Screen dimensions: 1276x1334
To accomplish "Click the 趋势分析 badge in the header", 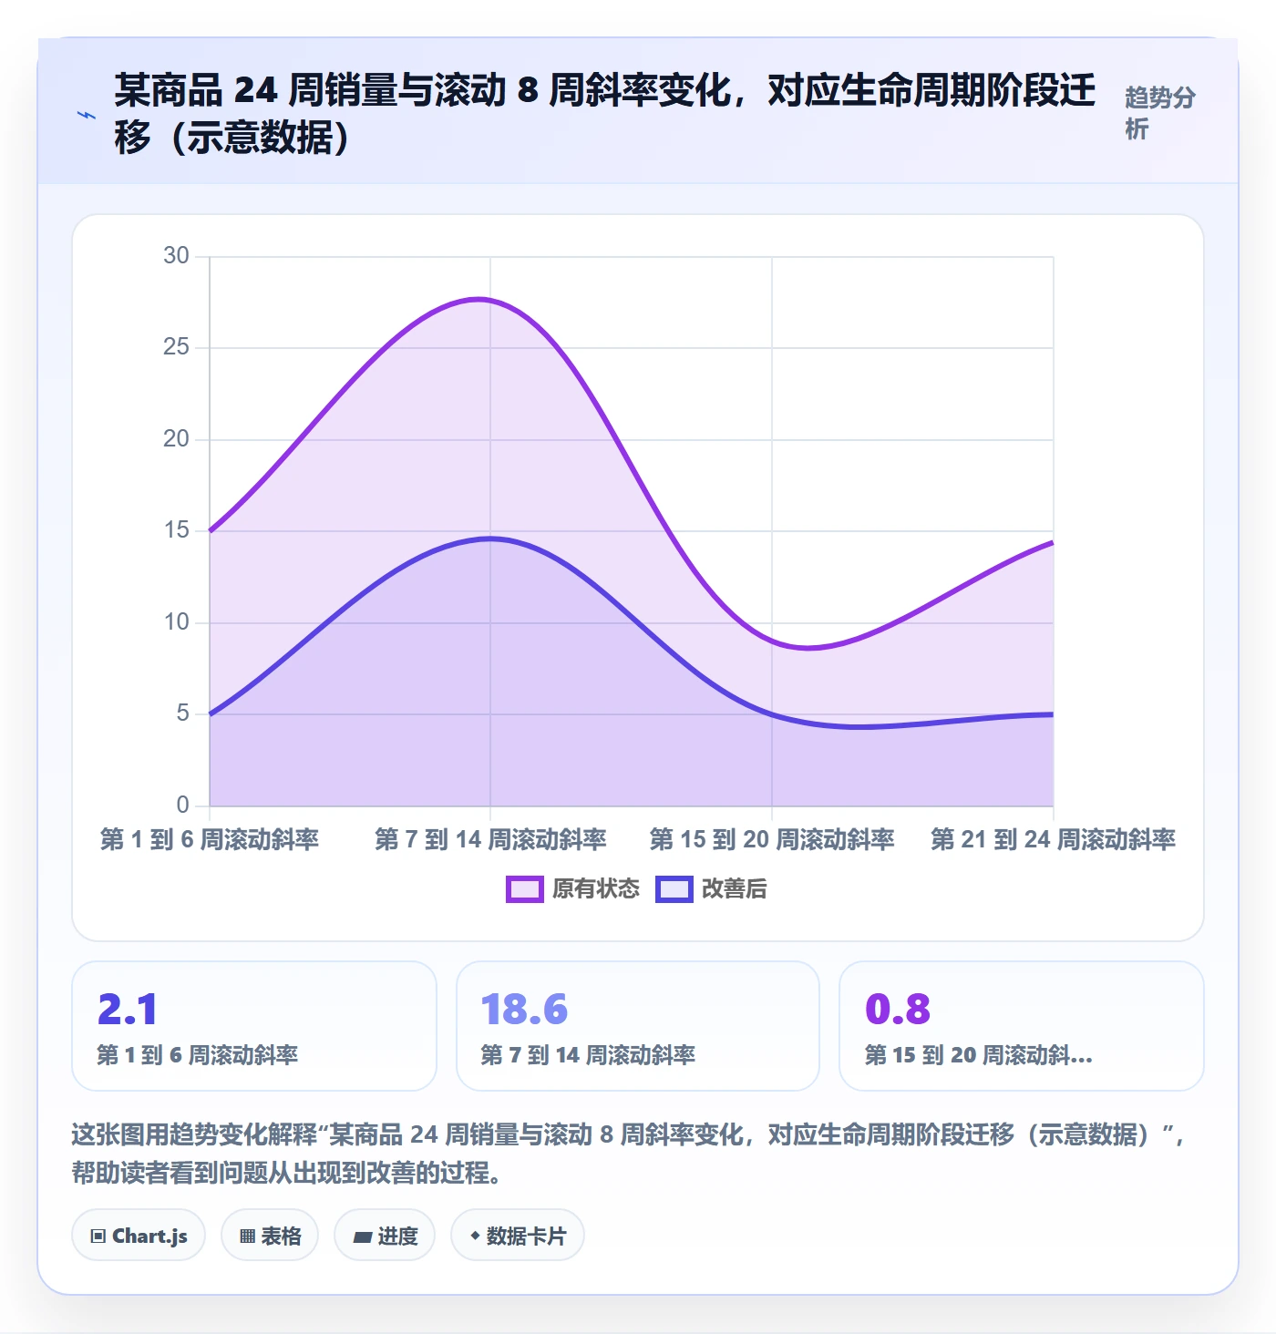I will coord(1159,113).
